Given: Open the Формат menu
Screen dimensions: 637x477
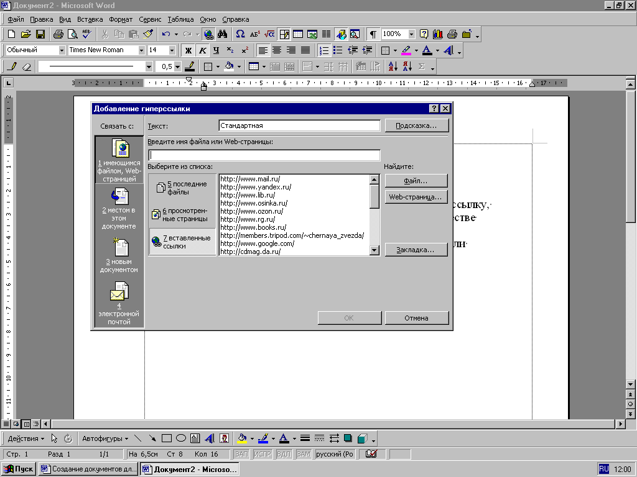Looking at the screenshot, I should 121,19.
